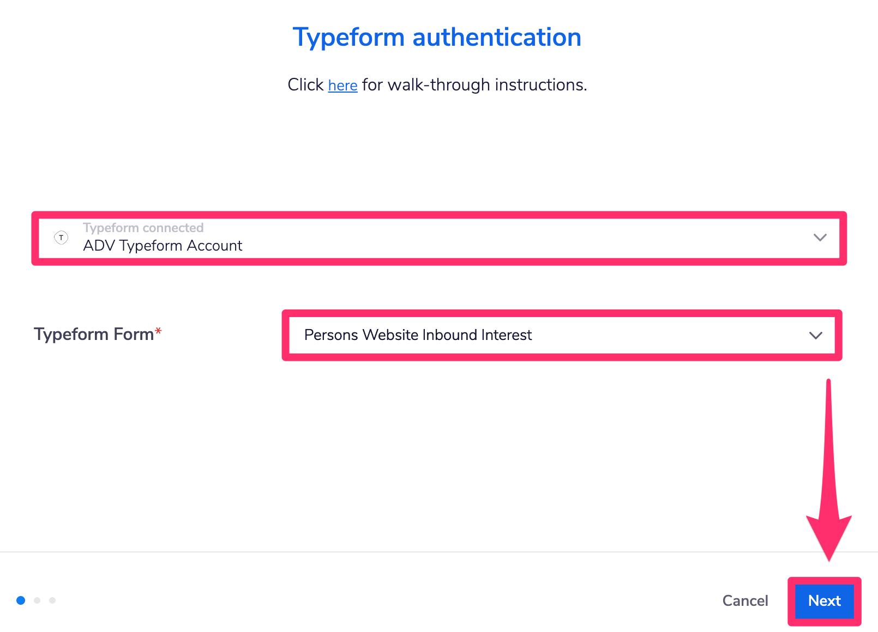878x632 pixels.
Task: Open the "Typeform Form" dropdown chevron
Action: point(816,336)
